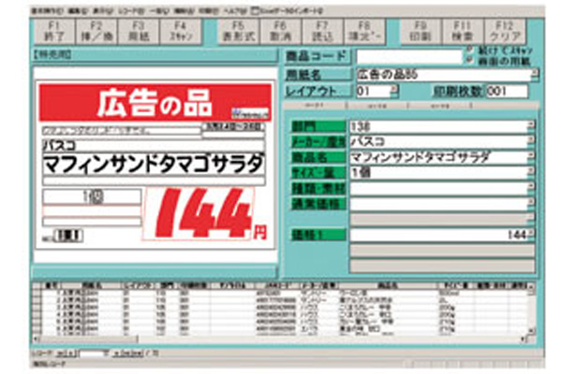Open the 用紙名 dropdown showing 広告の品
562x374 pixels.
click(531, 73)
